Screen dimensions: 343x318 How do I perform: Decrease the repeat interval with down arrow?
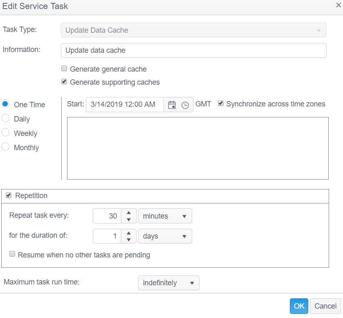pos(128,220)
